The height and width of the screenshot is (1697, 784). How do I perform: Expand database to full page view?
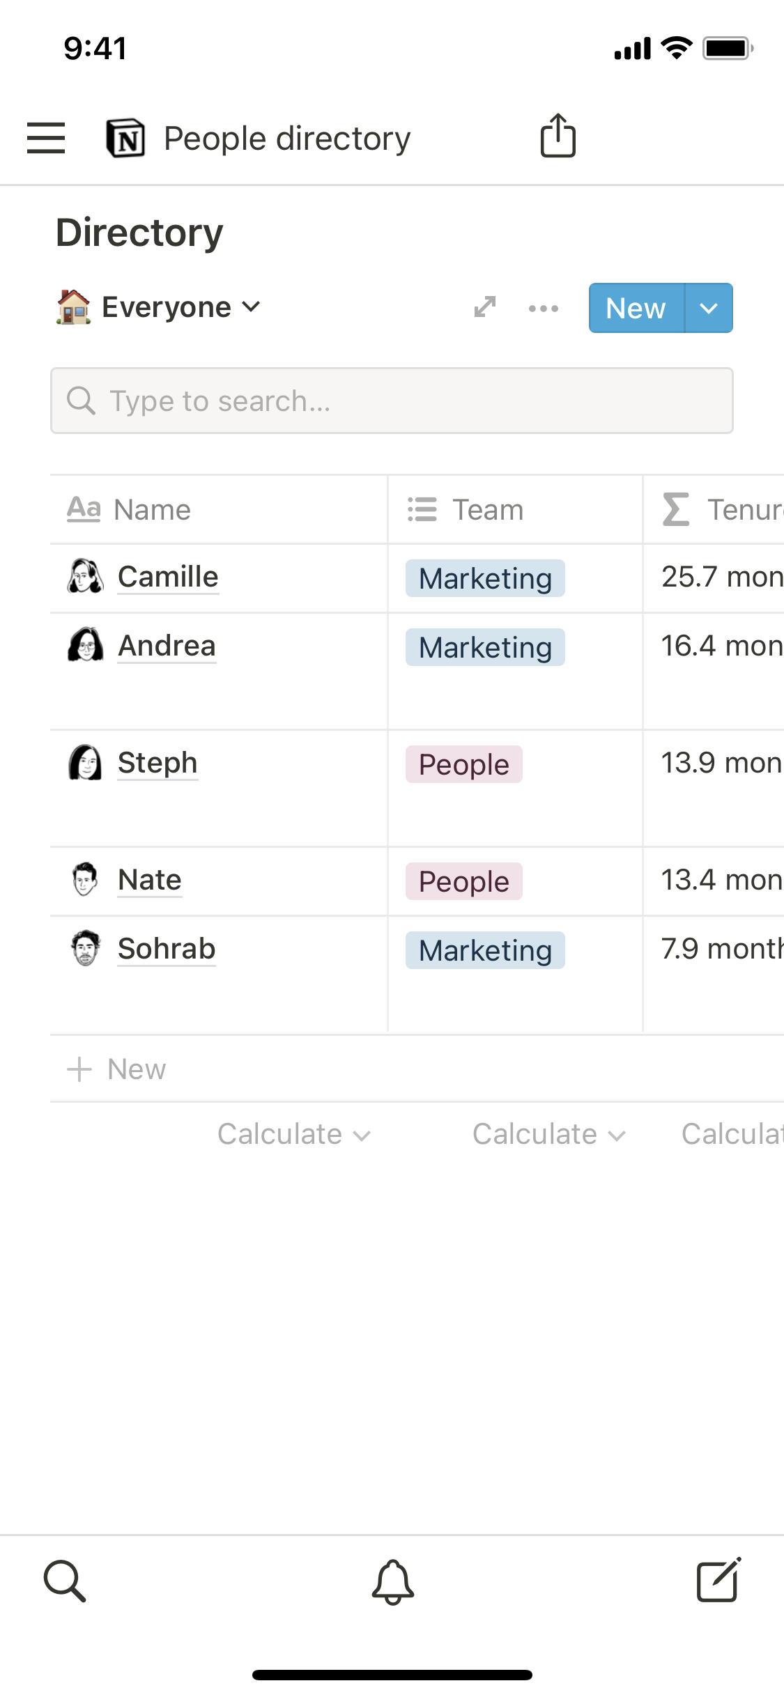[x=485, y=307]
